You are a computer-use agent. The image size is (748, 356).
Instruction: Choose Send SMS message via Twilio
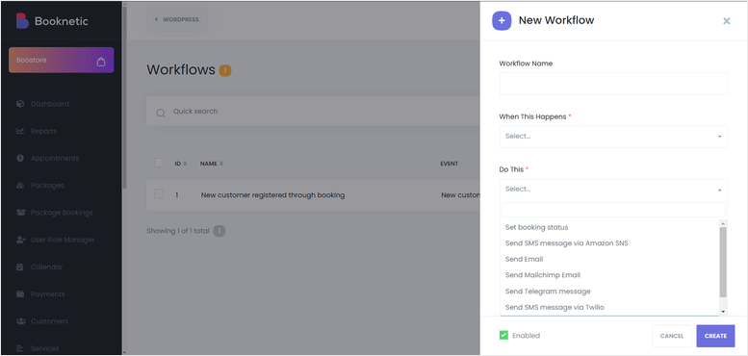coord(609,307)
